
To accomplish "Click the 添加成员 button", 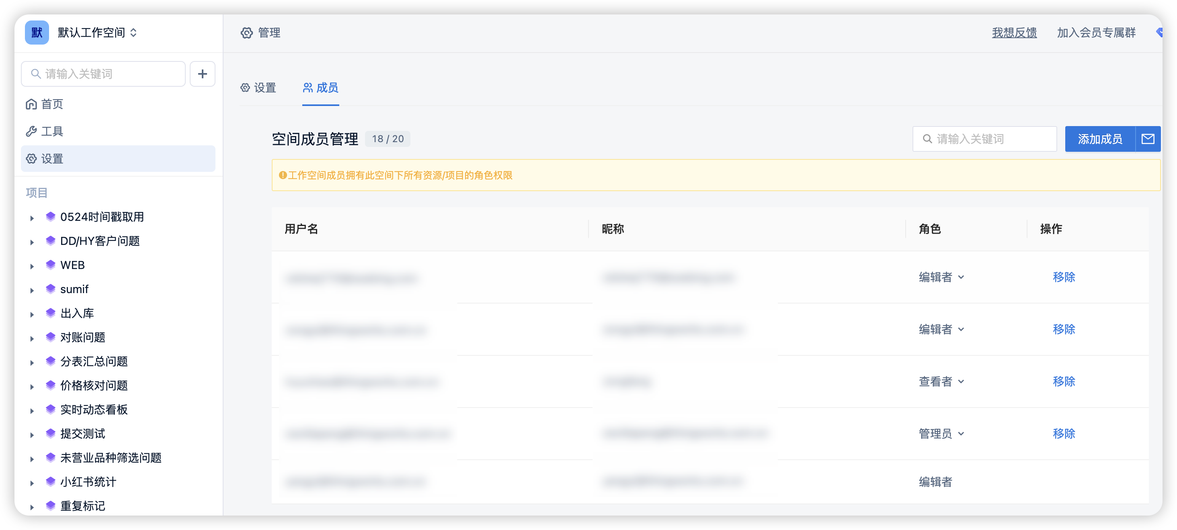I will [1100, 139].
